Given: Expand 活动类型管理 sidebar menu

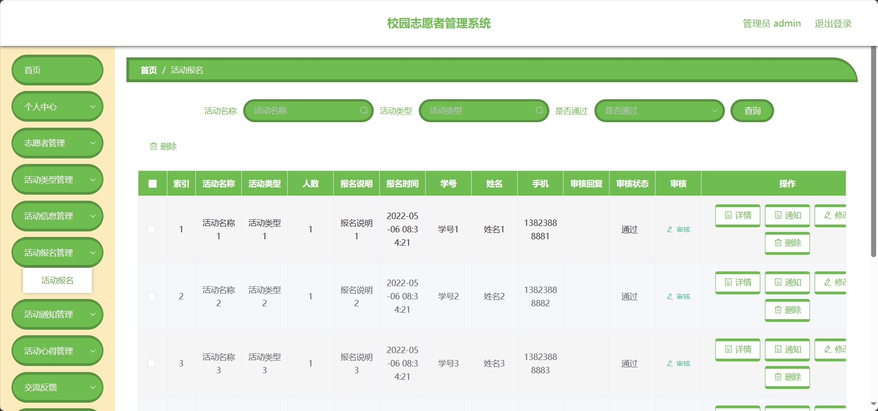Looking at the screenshot, I should [57, 180].
